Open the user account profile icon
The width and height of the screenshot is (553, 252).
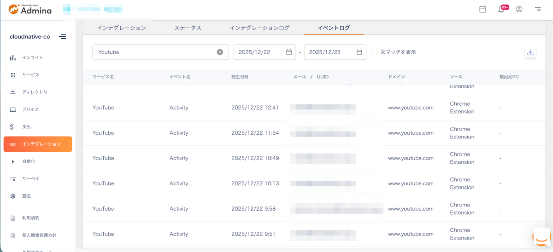pos(519,9)
